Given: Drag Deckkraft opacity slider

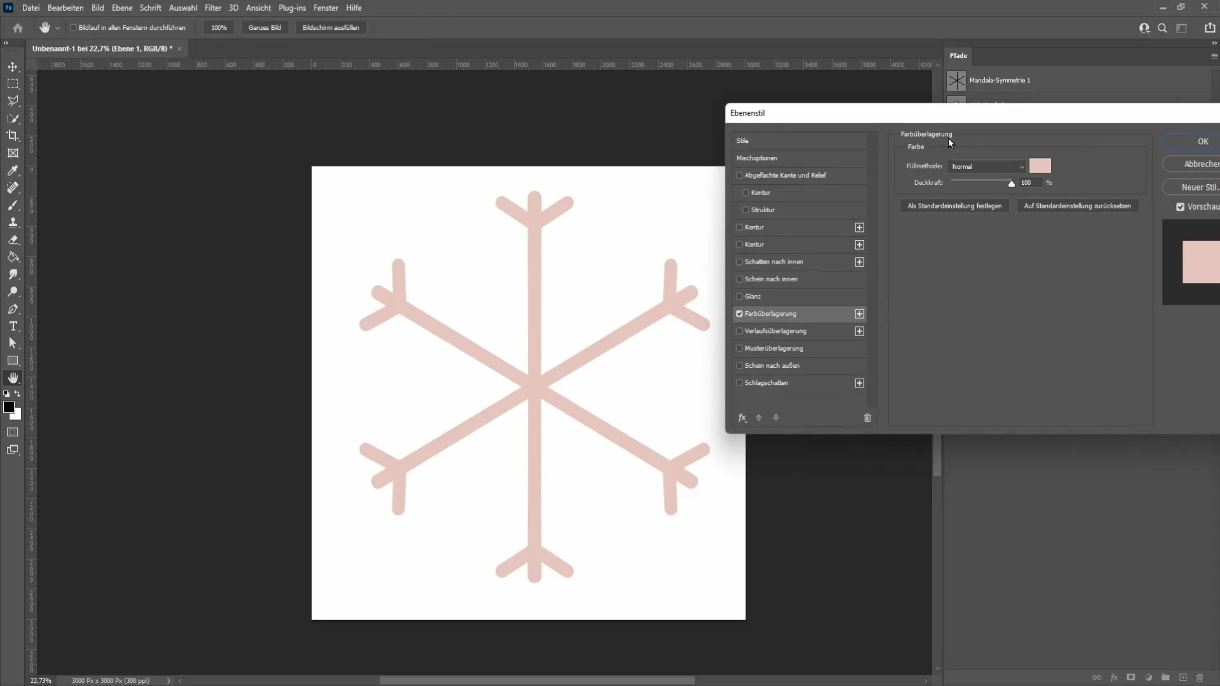Looking at the screenshot, I should click(1010, 184).
